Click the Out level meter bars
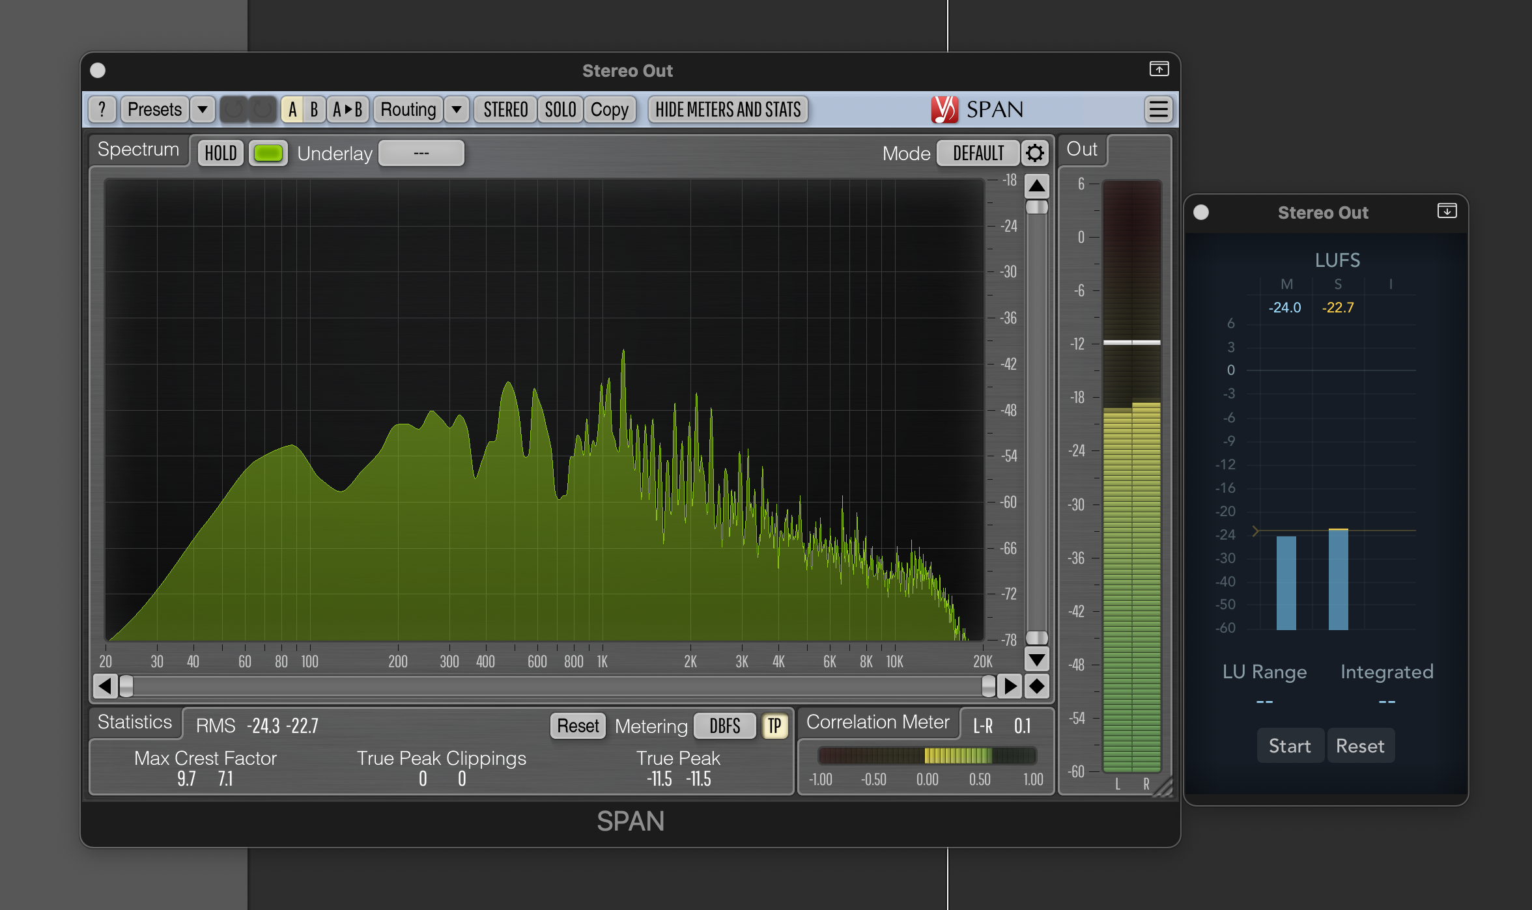1532x910 pixels. [x=1131, y=476]
